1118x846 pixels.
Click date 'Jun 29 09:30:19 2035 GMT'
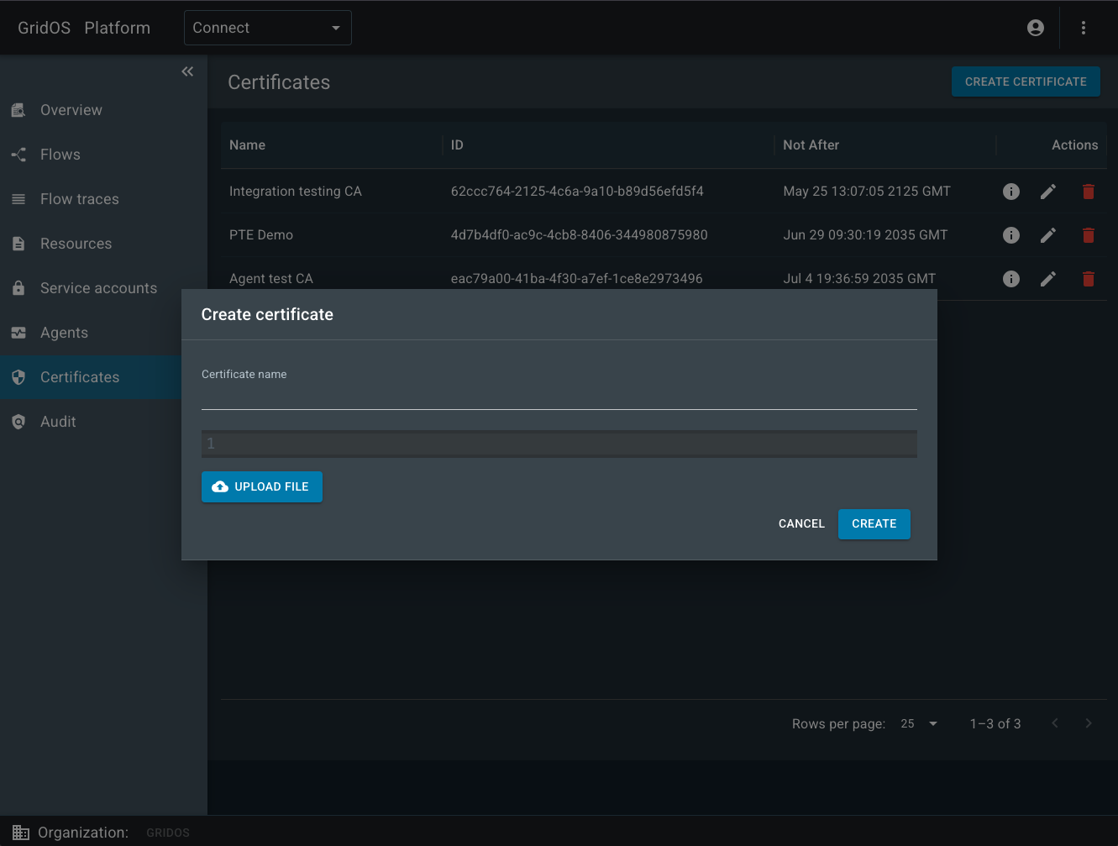pos(865,235)
